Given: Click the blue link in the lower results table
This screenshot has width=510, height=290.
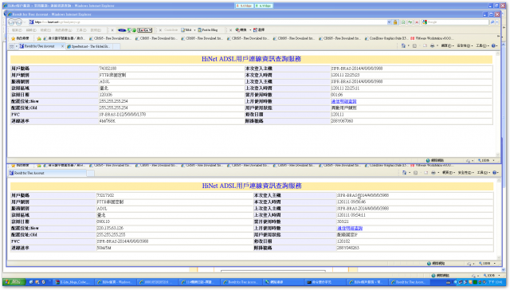Looking at the screenshot, I should (x=350, y=229).
